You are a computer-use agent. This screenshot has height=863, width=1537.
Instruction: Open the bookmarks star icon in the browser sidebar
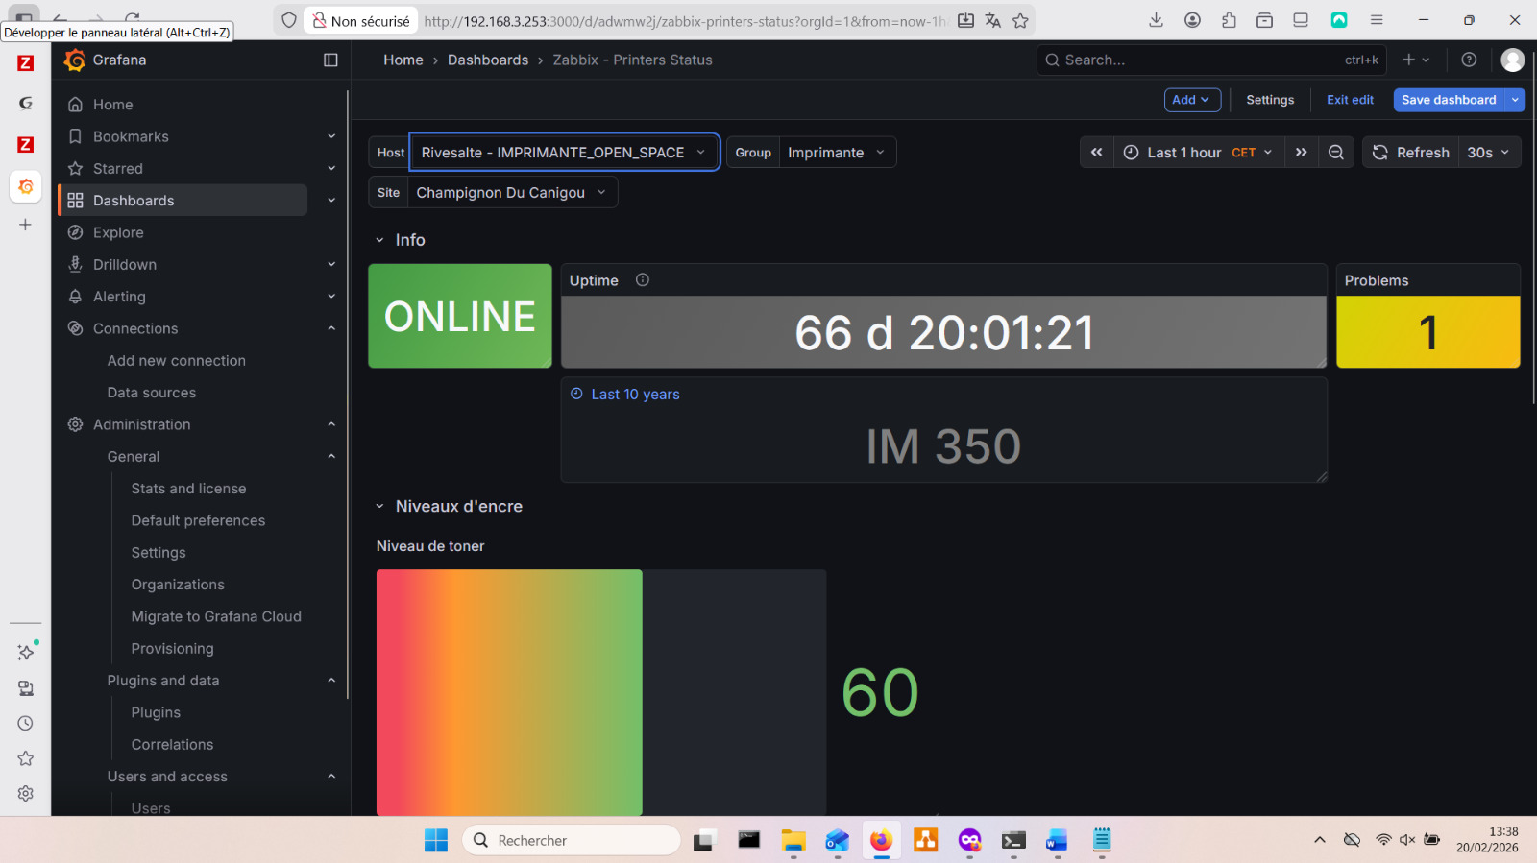tap(26, 758)
